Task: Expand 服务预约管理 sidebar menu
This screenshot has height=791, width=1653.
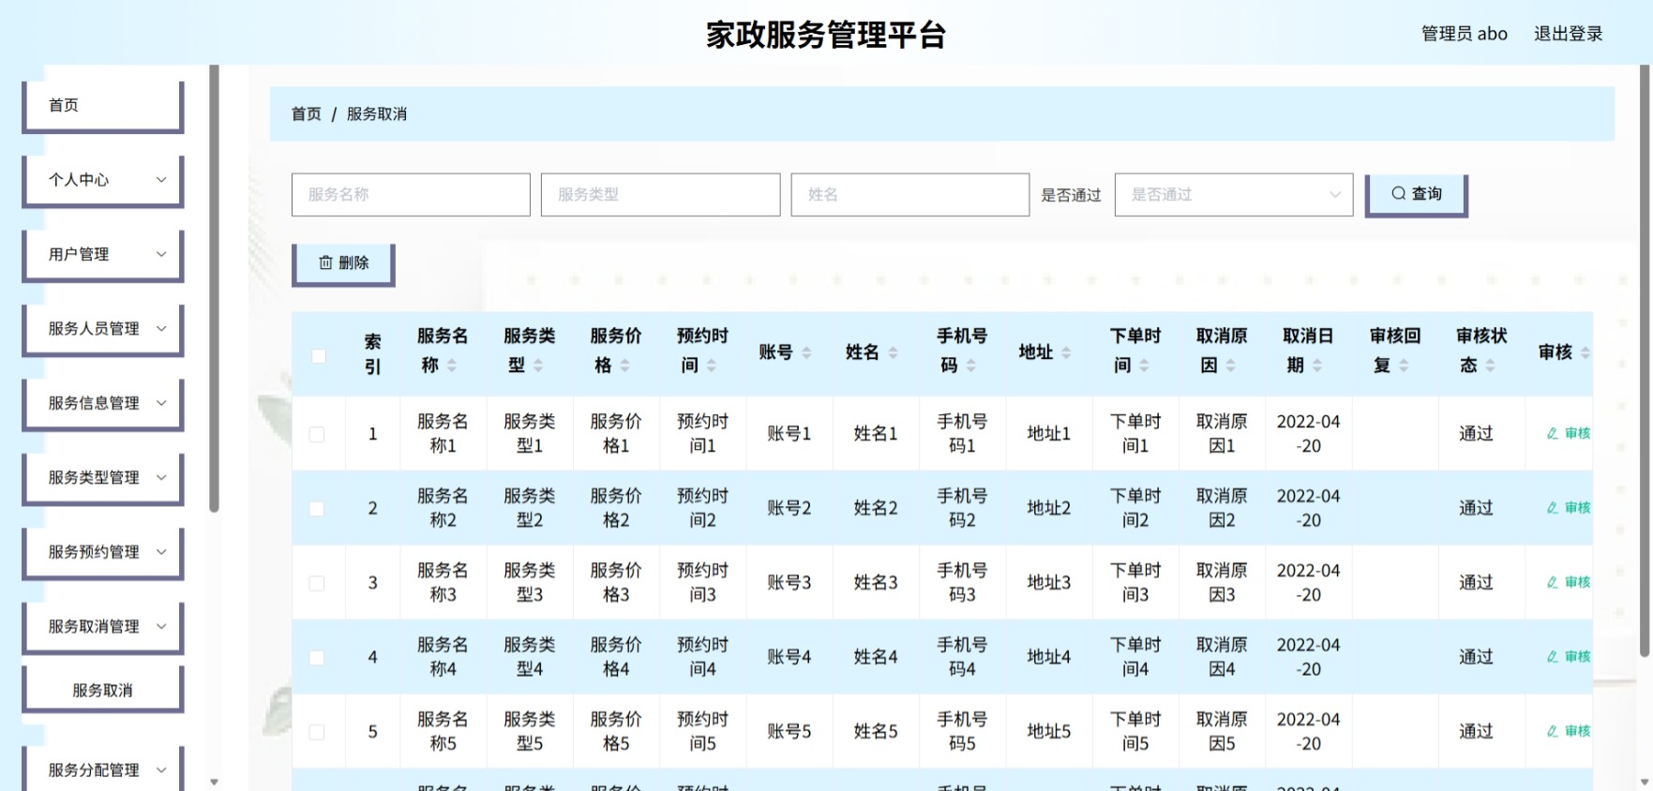Action: (x=103, y=553)
